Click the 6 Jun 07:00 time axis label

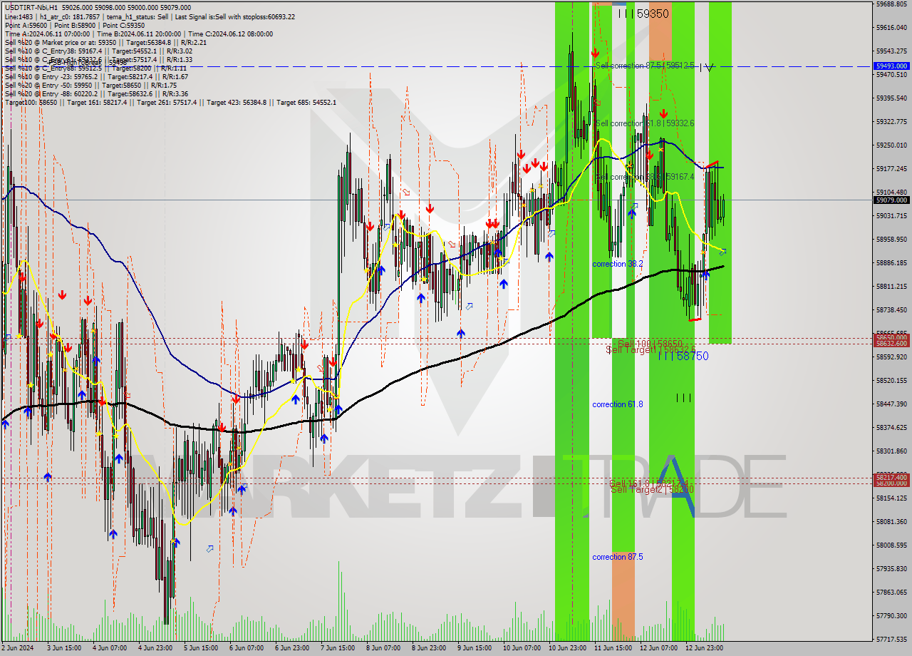click(x=247, y=648)
